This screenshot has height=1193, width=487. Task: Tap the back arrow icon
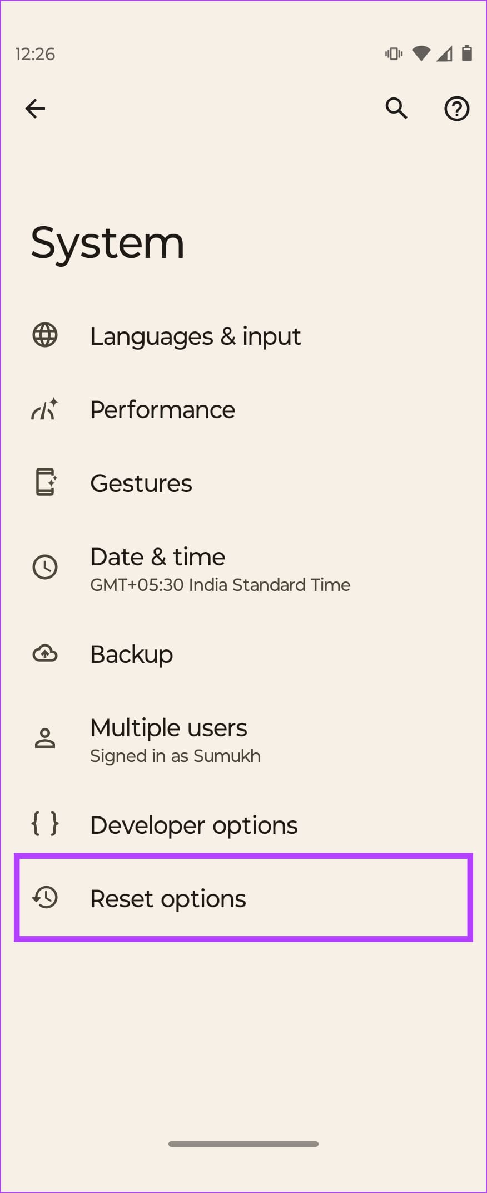35,109
